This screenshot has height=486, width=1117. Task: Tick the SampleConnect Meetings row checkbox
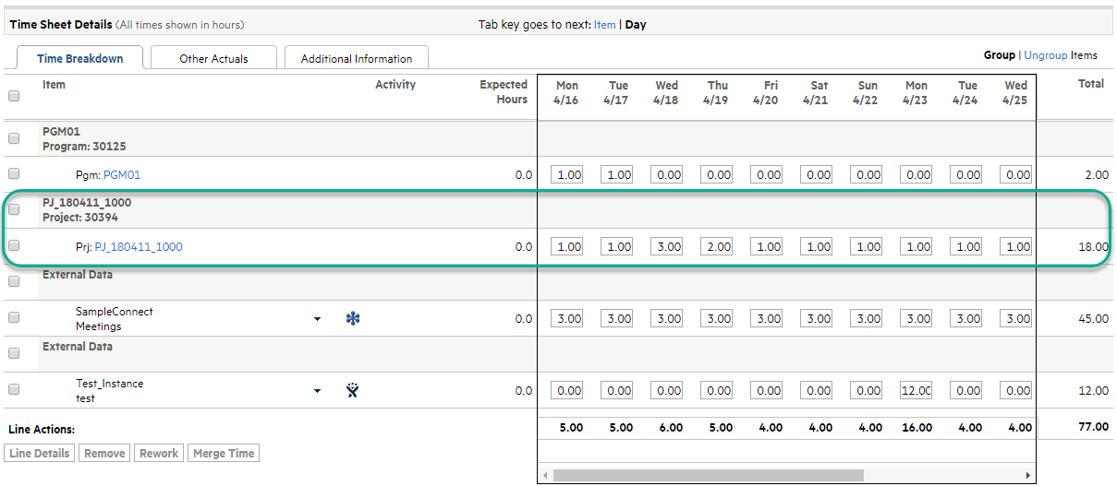(14, 317)
